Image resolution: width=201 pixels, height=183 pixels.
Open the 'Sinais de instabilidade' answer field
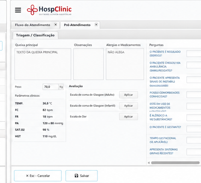(x=194, y=80)
